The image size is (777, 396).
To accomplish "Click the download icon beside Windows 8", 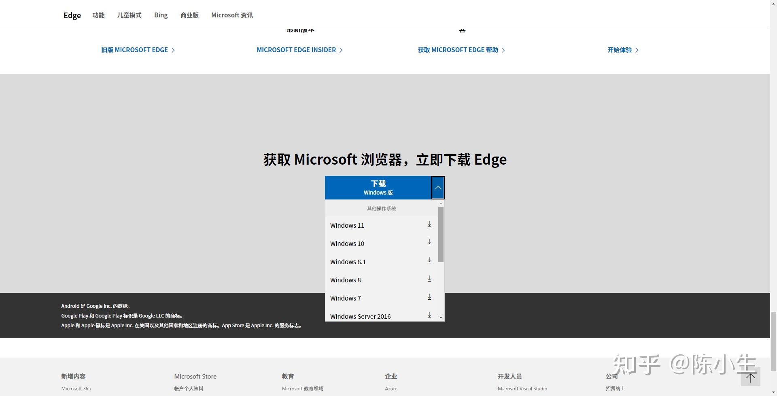I will point(429,279).
